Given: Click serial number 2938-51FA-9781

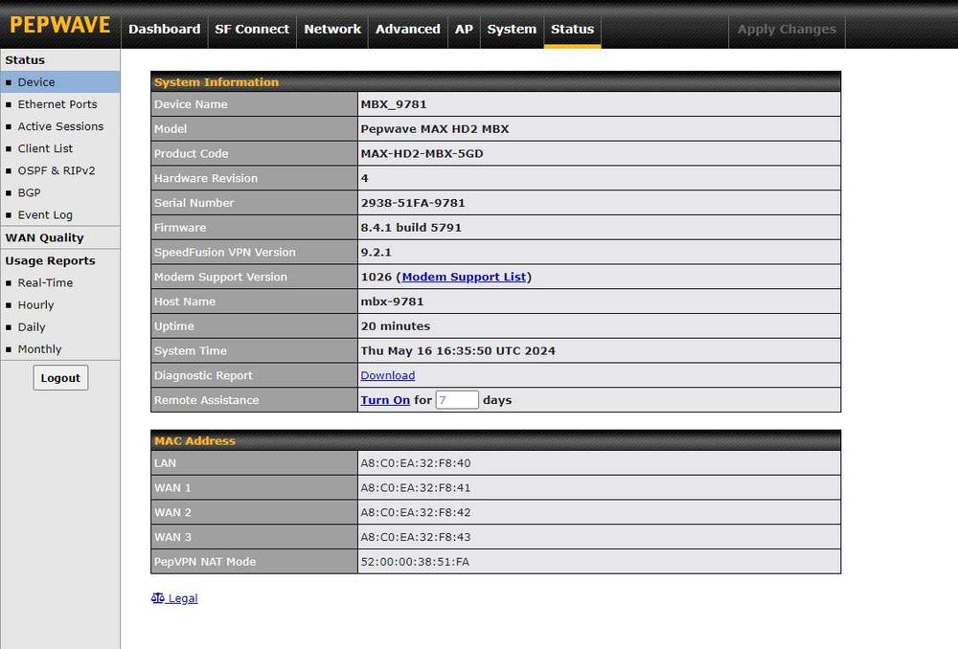Looking at the screenshot, I should click(x=412, y=203).
